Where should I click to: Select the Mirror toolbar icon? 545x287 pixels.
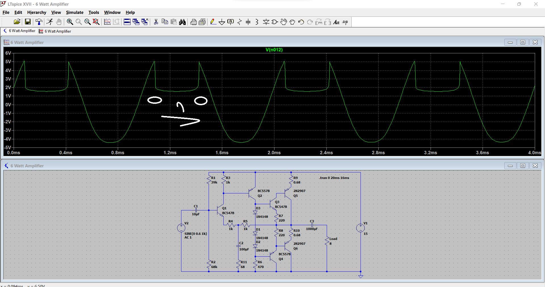point(328,22)
